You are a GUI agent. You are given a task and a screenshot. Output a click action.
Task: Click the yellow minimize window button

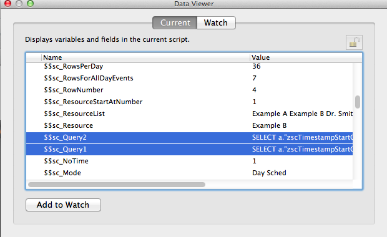point(19,4)
